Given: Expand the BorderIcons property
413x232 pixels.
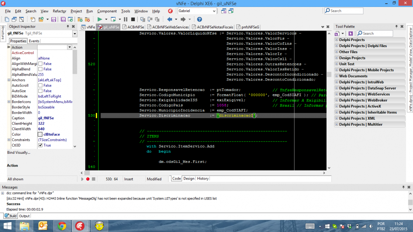Looking at the screenshot, I should tap(9, 102).
